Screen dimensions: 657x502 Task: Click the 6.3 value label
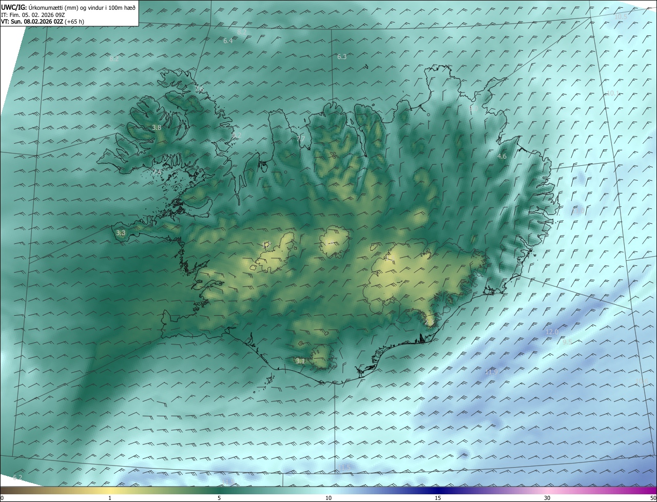click(x=342, y=57)
